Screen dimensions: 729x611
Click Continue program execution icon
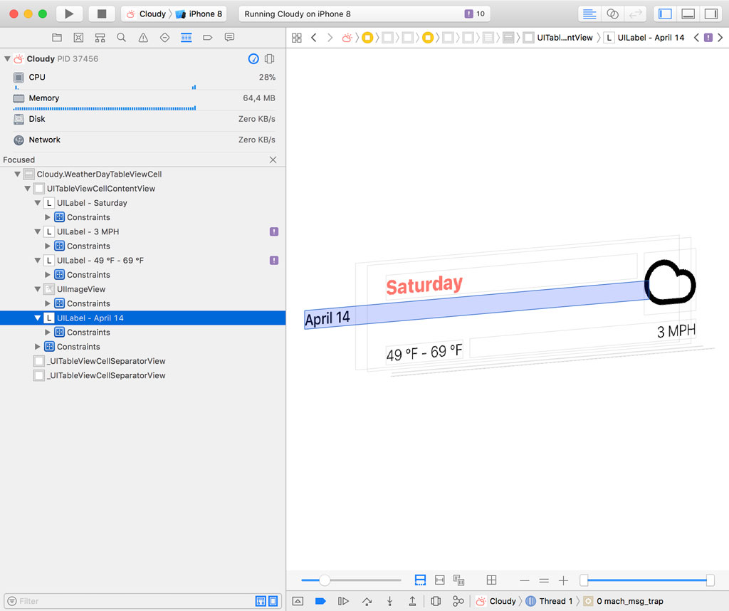[x=343, y=601]
